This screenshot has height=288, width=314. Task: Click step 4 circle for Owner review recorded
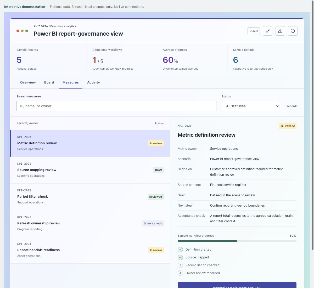pyautogui.click(x=180, y=273)
